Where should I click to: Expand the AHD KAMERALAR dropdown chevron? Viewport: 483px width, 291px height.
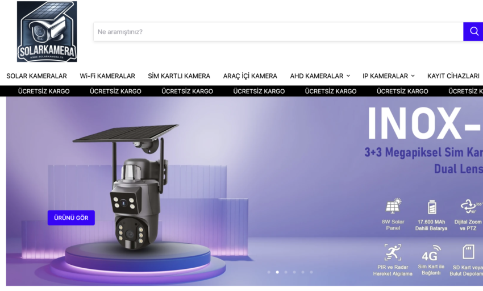(348, 76)
